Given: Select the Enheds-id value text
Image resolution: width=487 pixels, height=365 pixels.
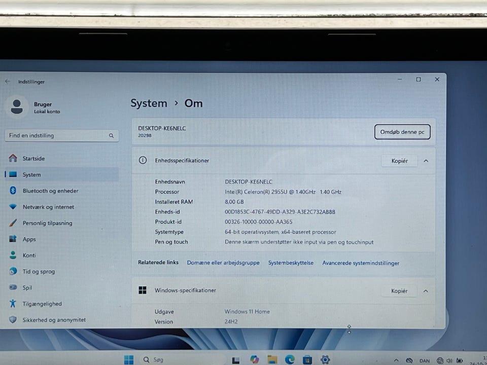Looking at the screenshot, I should (280, 212).
